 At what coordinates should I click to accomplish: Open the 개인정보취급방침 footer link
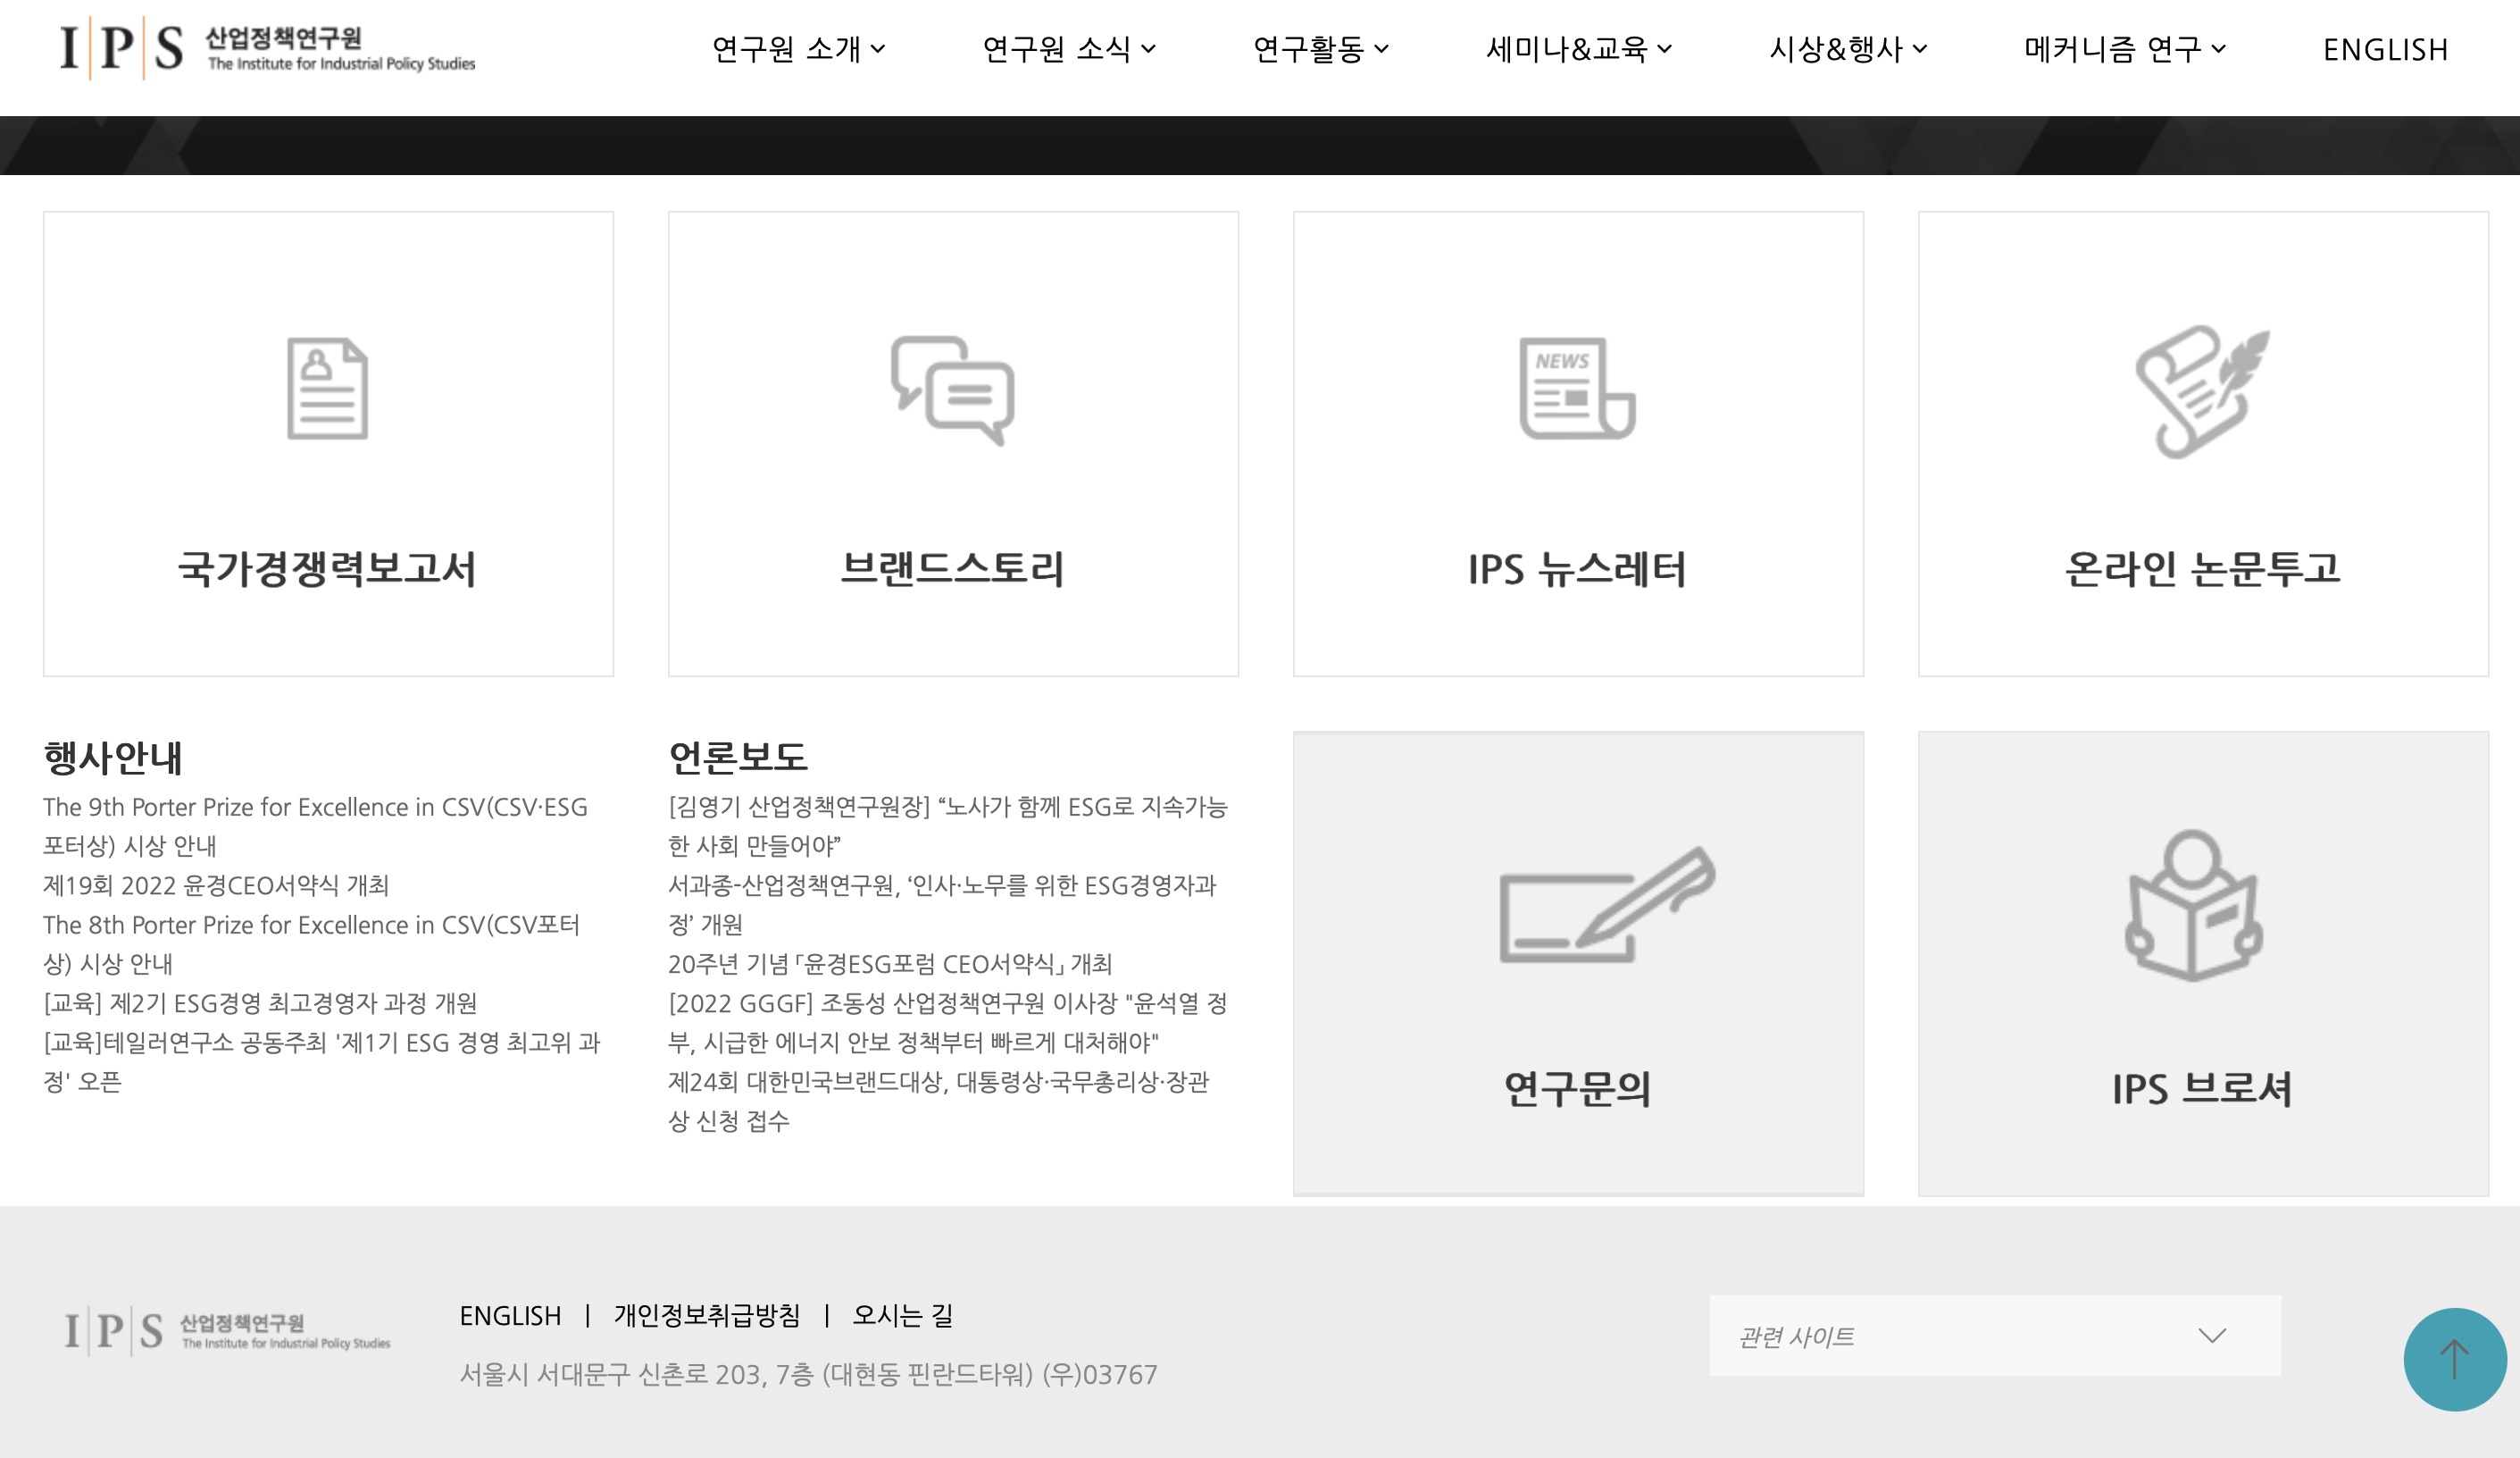point(706,1315)
